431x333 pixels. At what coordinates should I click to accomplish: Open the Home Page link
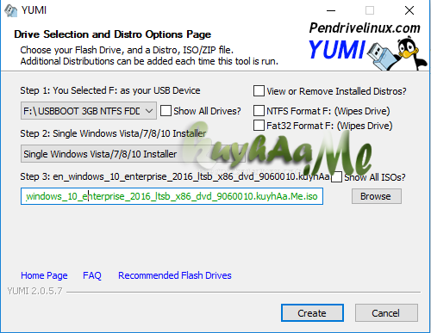[x=44, y=275]
